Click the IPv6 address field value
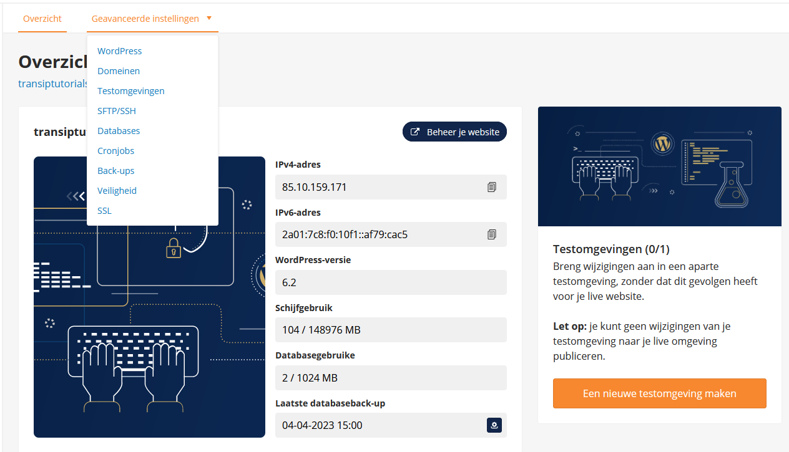Viewport: 789px width, 452px height. 391,234
